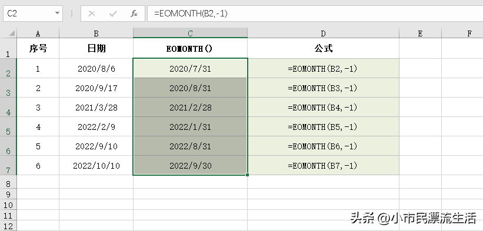
Task: Select cell C2 showing 2020/7/31
Action: [190, 68]
